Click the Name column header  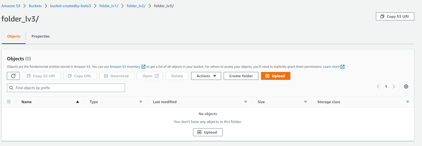26,102
